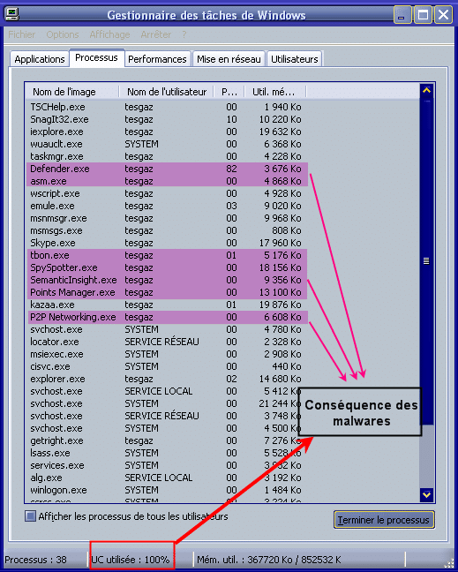Switch to the Performances tab
The width and height of the screenshot is (458, 572).
[157, 59]
